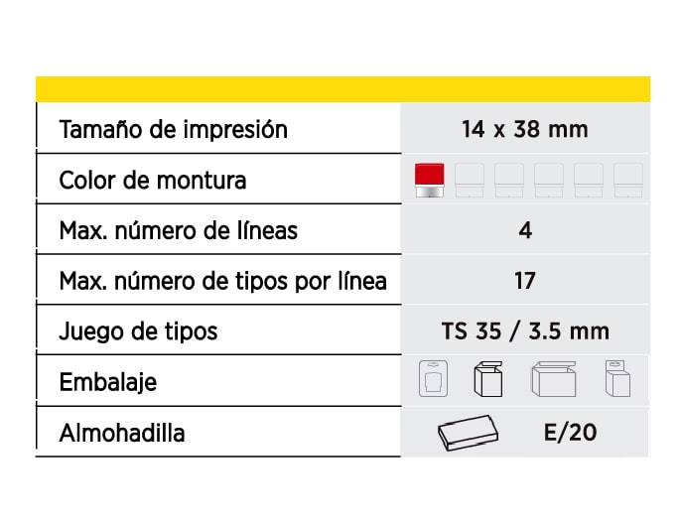This screenshot has width=679, height=526.
Task: Click the '14 x 38 mm' value
Action: [524, 129]
